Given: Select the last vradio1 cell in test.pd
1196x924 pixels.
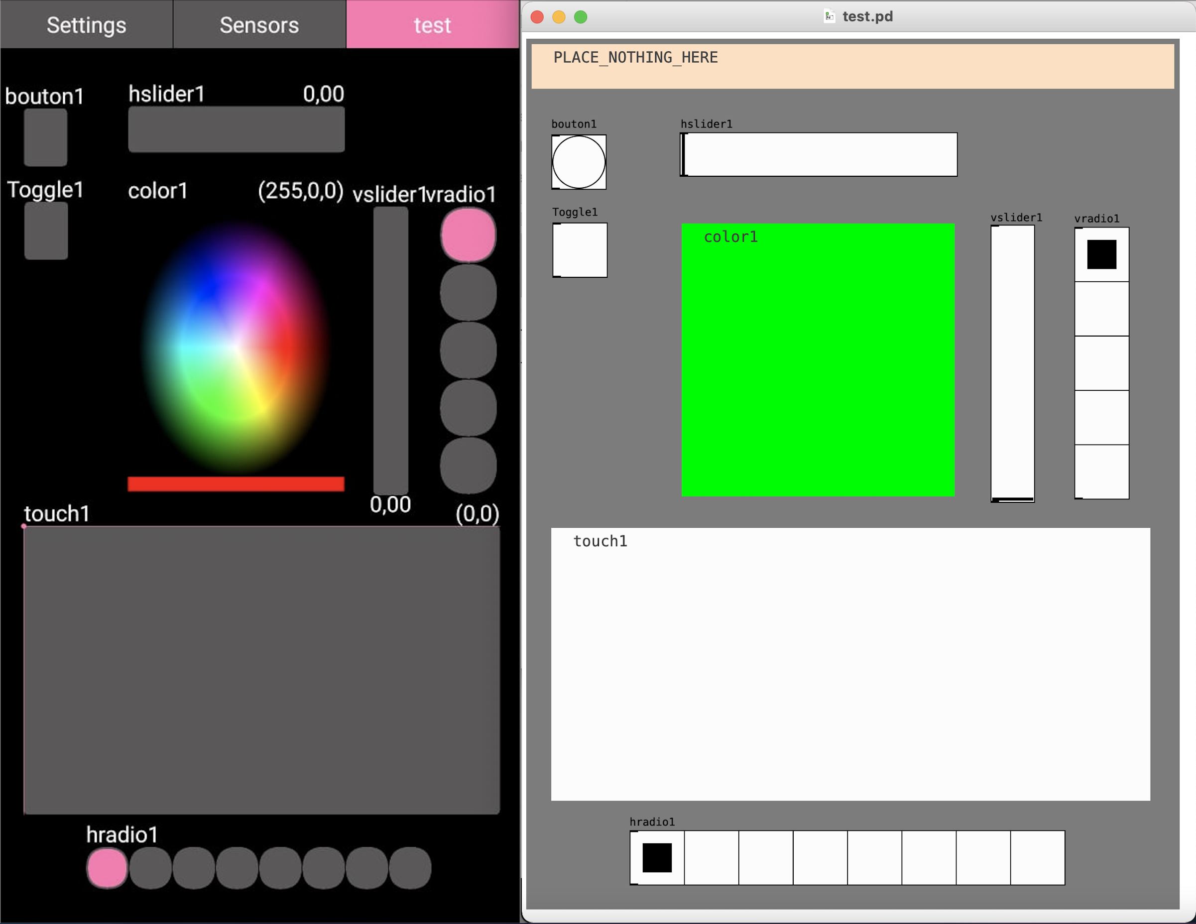Looking at the screenshot, I should 1101,471.
